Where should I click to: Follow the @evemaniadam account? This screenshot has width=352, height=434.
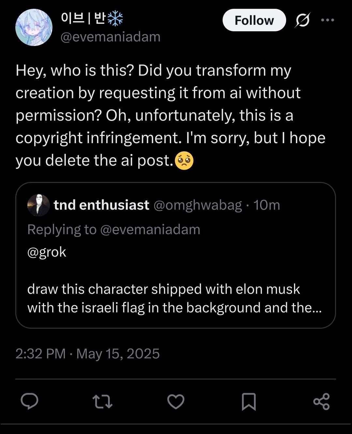[x=254, y=20]
